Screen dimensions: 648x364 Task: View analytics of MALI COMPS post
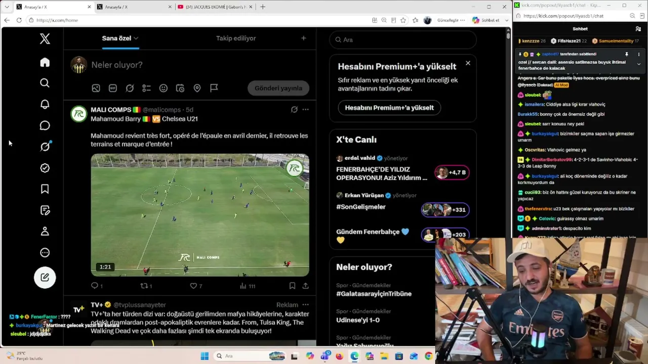pos(248,286)
